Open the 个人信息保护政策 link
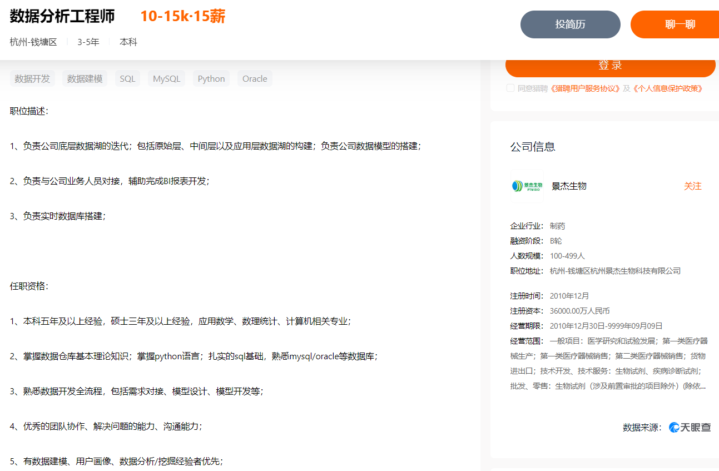719x471 pixels. [x=668, y=88]
